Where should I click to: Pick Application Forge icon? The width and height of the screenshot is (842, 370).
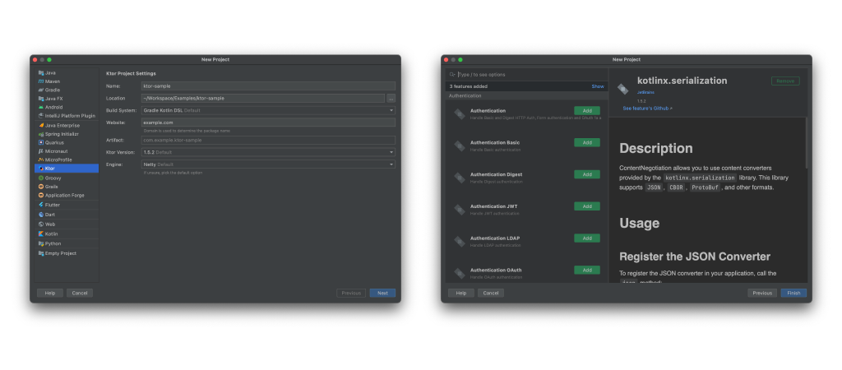pos(41,196)
